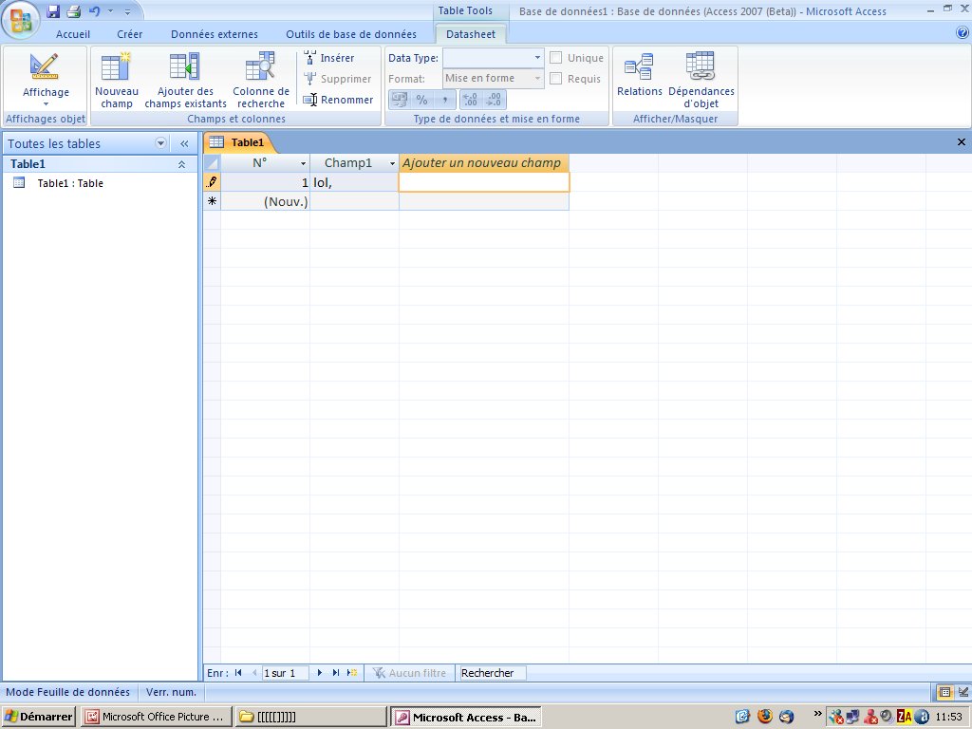Open the Data Type dropdown
Screen dimensions: 972x729
pyautogui.click(x=537, y=58)
